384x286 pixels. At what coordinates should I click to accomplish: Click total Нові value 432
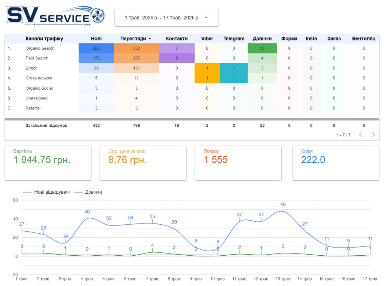click(x=96, y=126)
